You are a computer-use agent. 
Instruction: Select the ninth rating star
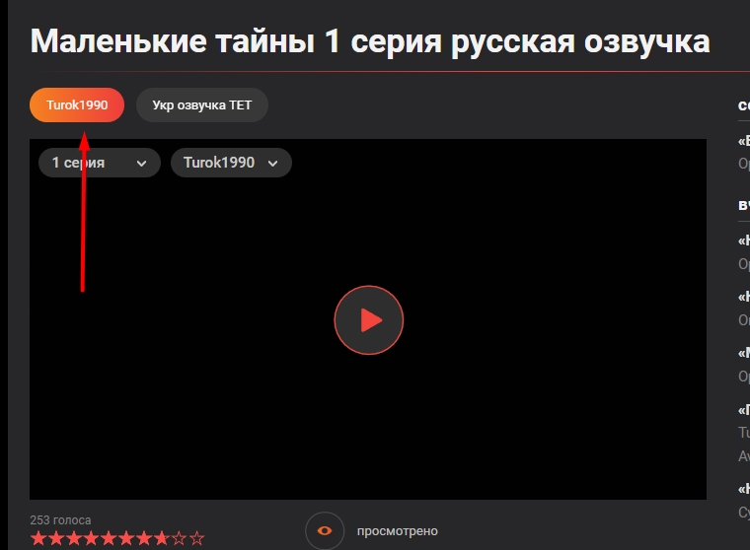(x=180, y=538)
